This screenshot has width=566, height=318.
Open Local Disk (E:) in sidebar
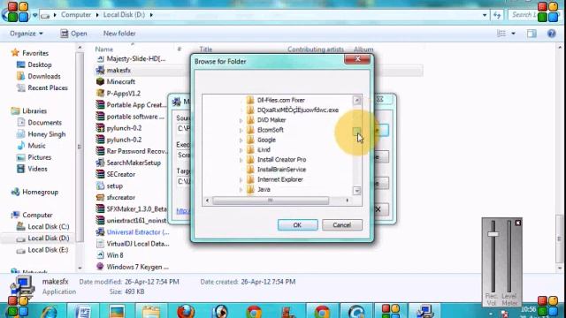tap(48, 250)
